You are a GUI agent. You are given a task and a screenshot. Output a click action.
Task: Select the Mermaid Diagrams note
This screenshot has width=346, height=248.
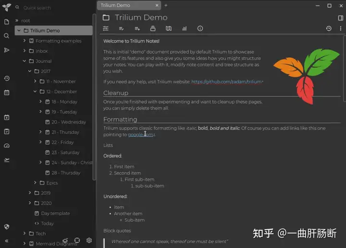coord(56,244)
